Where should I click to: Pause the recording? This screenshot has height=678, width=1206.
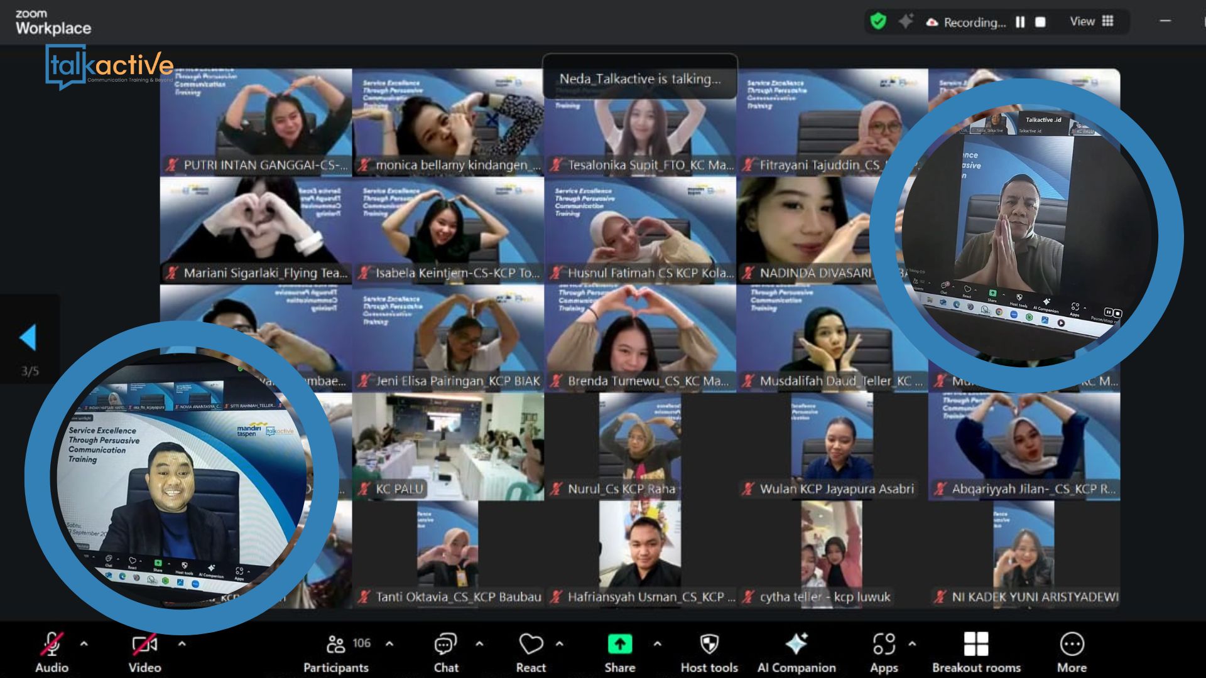click(1020, 22)
